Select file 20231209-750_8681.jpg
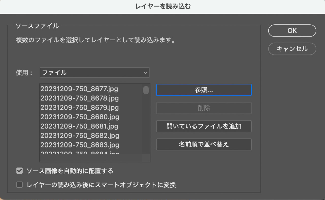325x200 pixels. pos(79,126)
